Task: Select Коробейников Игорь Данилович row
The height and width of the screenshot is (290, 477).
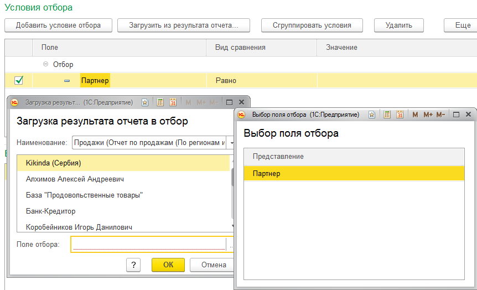Action: (x=123, y=227)
